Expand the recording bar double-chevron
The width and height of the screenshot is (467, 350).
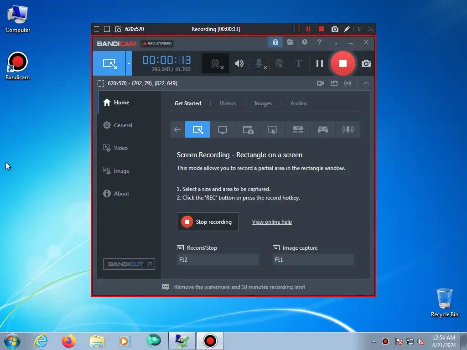pyautogui.click(x=359, y=29)
